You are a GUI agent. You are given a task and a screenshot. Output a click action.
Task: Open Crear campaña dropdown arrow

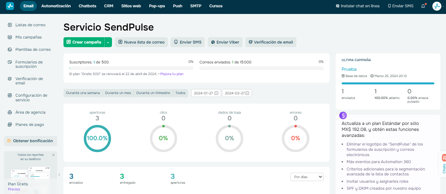108,42
